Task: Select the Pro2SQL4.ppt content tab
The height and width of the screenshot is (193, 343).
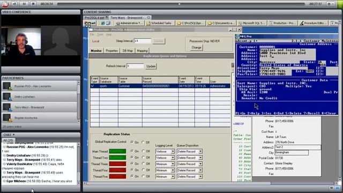Action: [96, 18]
